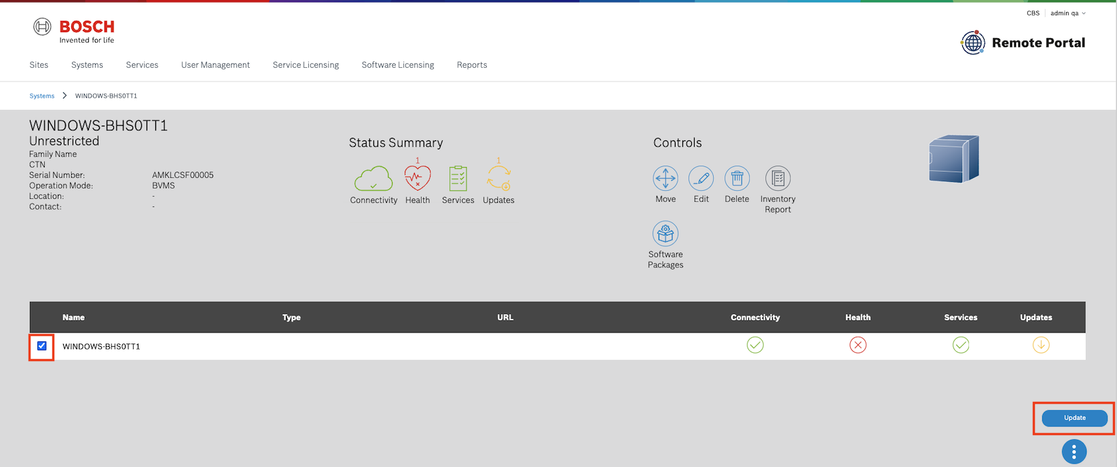Uncheck the WINDOWS-BHS0TT1 row checkbox
The image size is (1117, 467).
click(42, 346)
